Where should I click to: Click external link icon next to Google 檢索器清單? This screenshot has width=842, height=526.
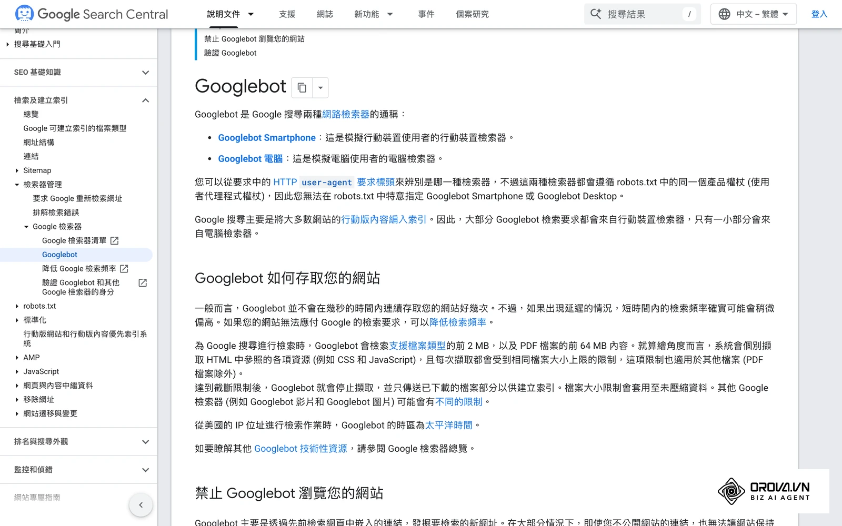115,240
